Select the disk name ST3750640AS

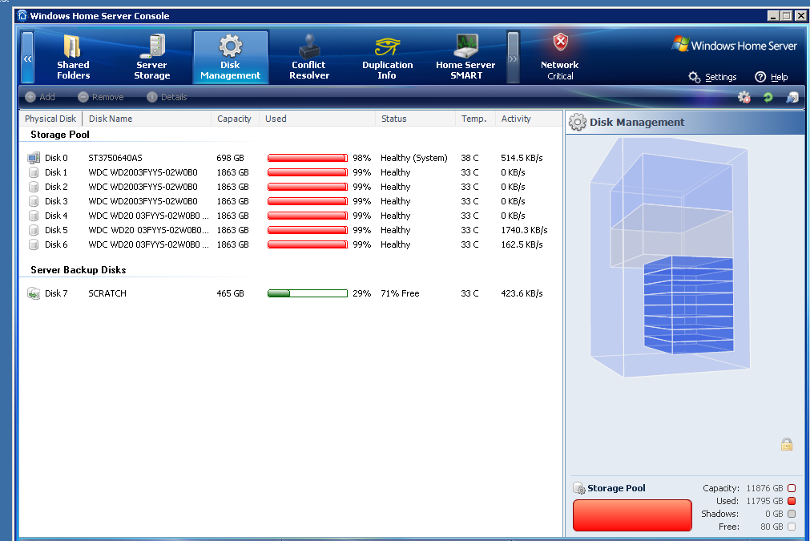pyautogui.click(x=115, y=158)
